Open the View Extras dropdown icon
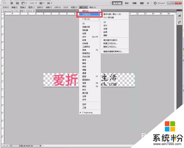Image resolution: width=184 pixels, height=148 pixels. [x=24, y=3]
